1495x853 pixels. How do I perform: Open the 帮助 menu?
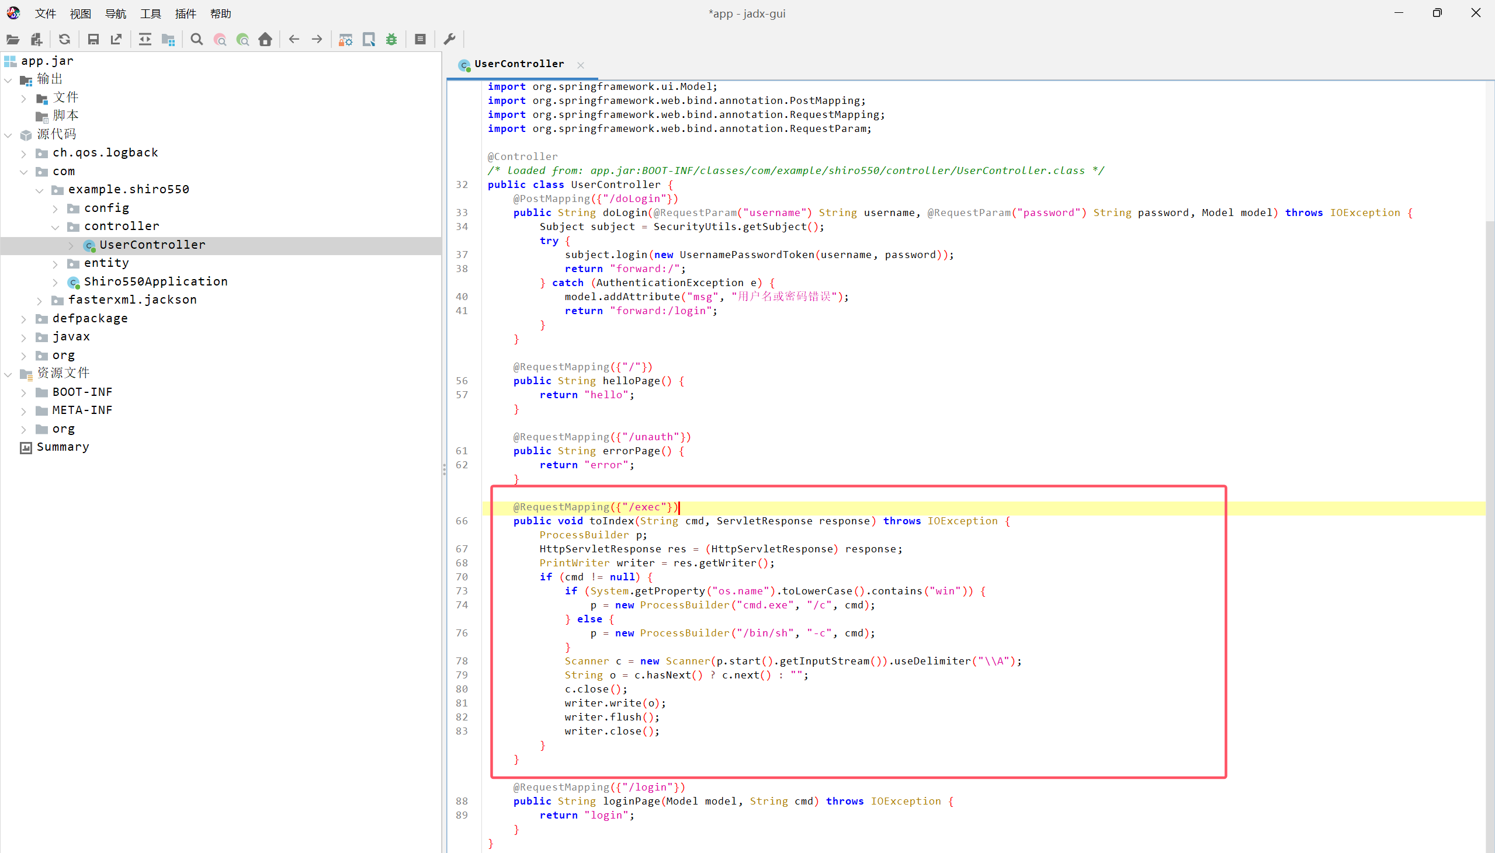click(221, 13)
